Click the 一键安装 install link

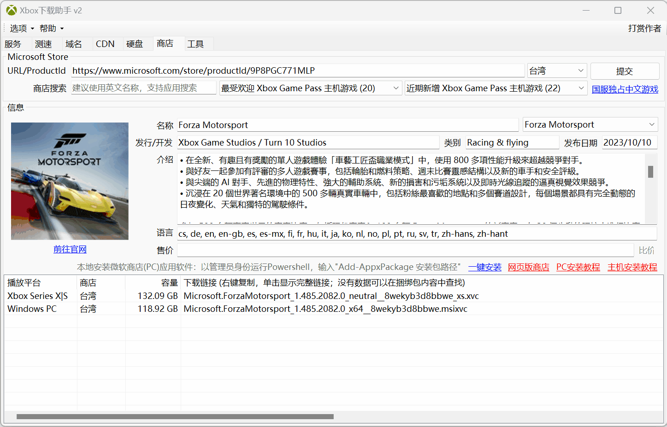tap(484, 266)
